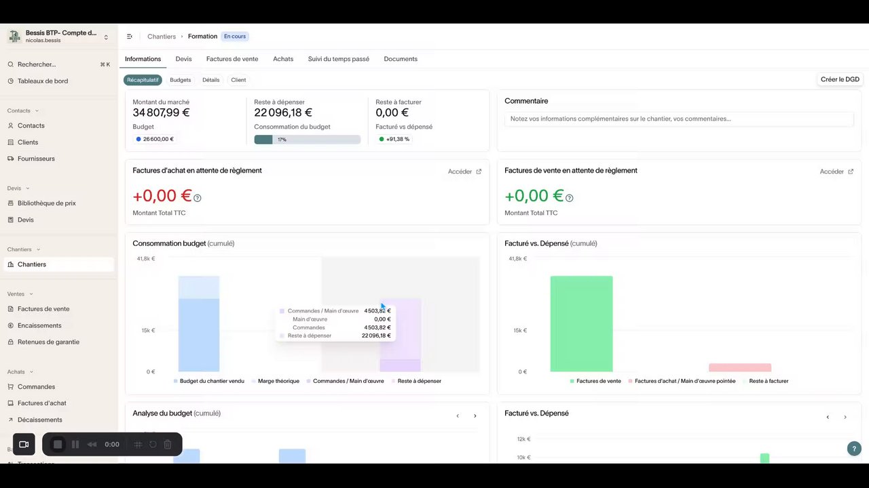This screenshot has width=869, height=488.
Task: Go to next Analyse du budget chart
Action: [x=475, y=416]
